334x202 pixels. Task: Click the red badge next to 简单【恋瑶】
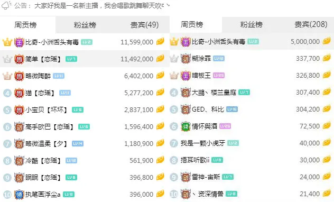[19, 59]
